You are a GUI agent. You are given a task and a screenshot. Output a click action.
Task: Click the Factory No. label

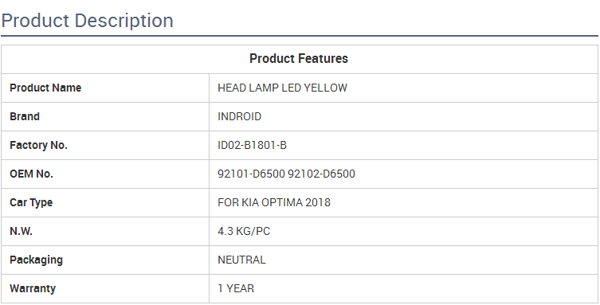pos(39,145)
